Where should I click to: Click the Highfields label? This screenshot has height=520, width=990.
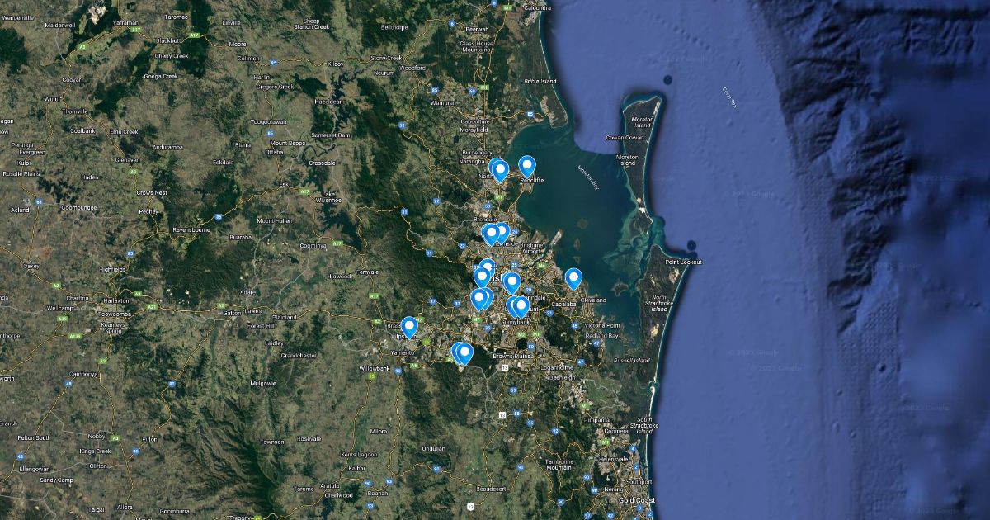pos(113,269)
